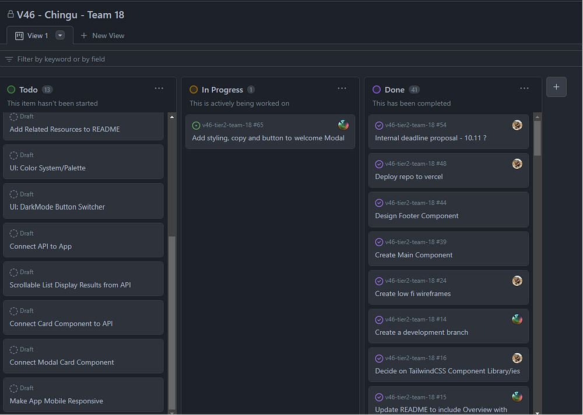
Task: Click the lock icon beside project title
Action: pos(10,15)
